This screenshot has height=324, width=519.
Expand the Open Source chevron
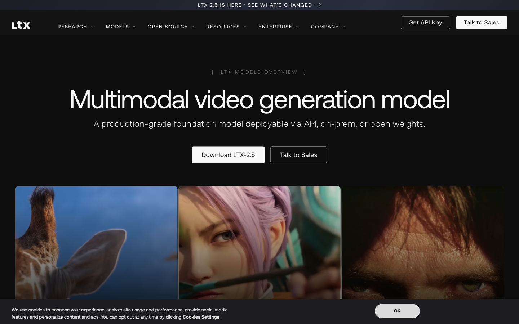(x=193, y=27)
